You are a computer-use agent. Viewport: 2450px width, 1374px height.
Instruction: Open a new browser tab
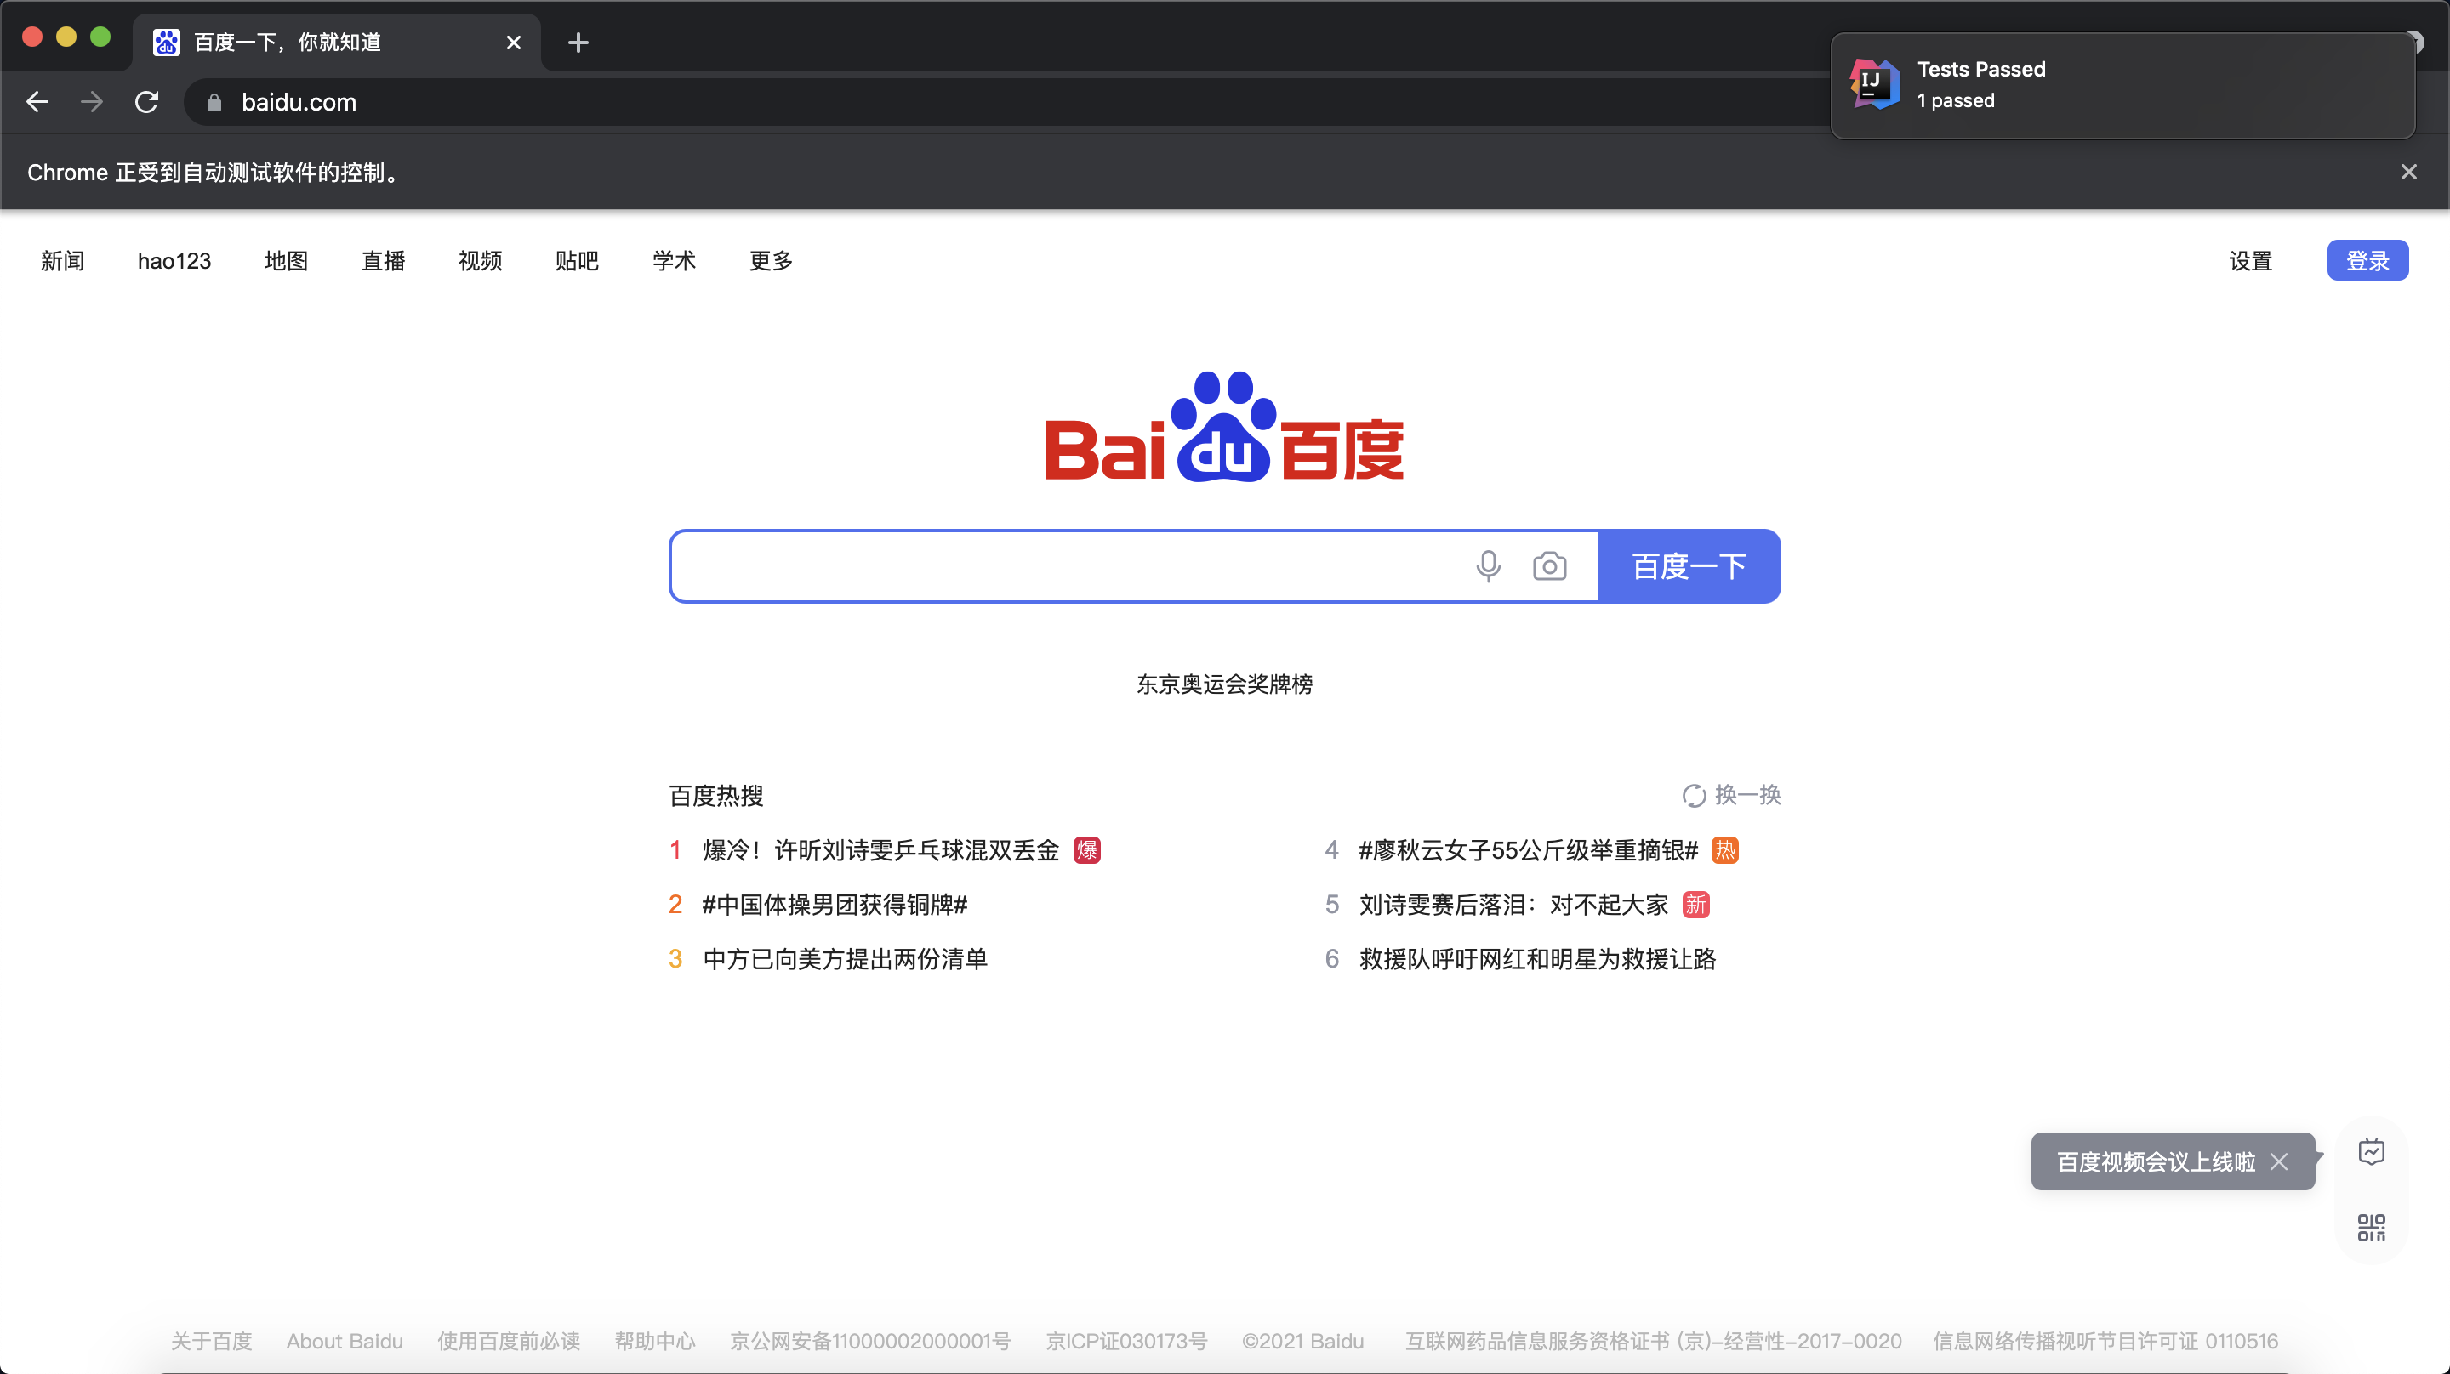tap(578, 43)
